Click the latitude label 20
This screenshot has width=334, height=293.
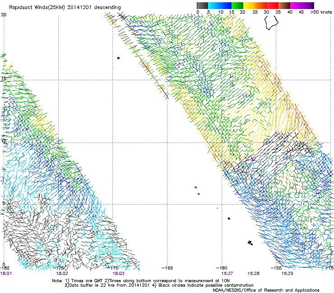coord(4,15)
